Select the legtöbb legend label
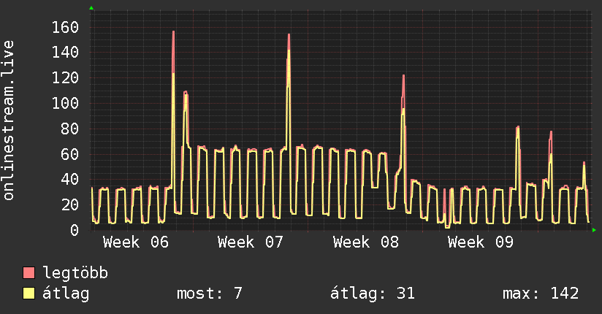 point(75,273)
